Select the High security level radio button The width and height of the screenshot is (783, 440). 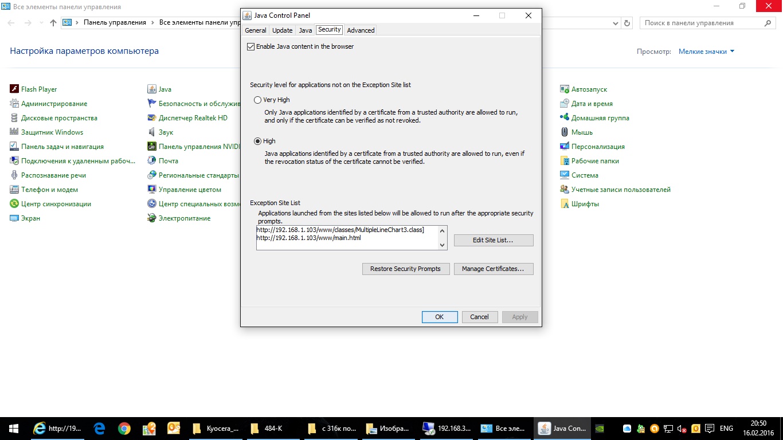[x=257, y=141]
